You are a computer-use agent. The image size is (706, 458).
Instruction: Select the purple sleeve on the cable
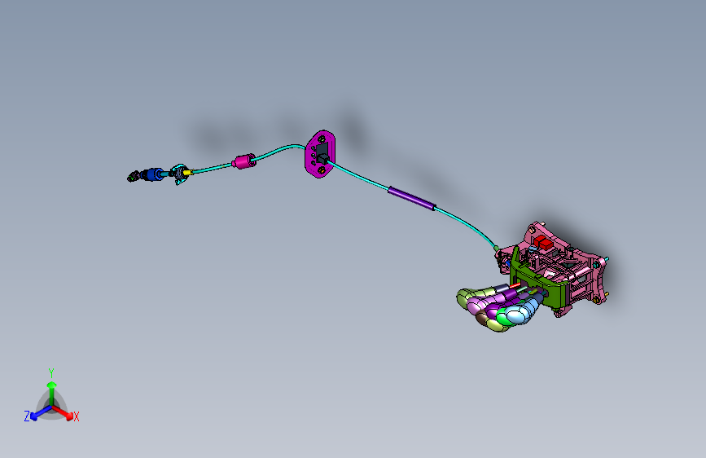click(x=411, y=198)
